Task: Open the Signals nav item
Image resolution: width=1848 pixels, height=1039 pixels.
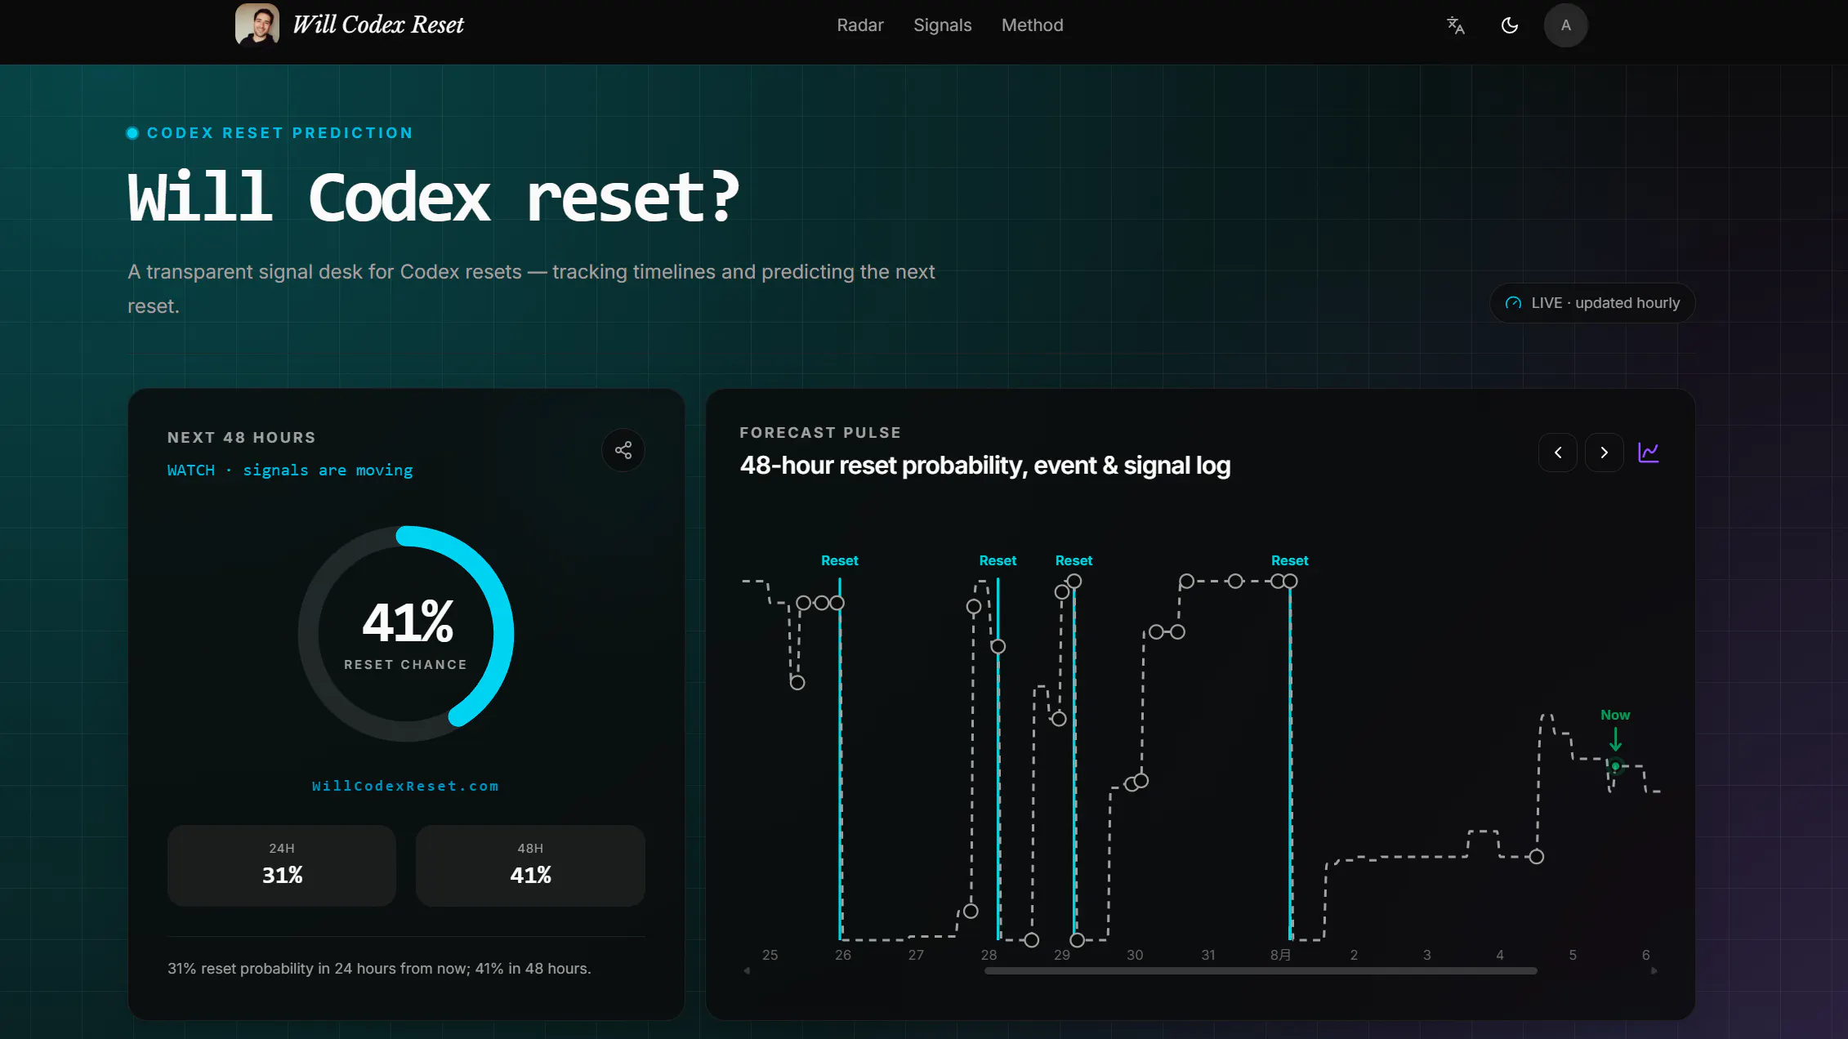Action: tap(942, 25)
